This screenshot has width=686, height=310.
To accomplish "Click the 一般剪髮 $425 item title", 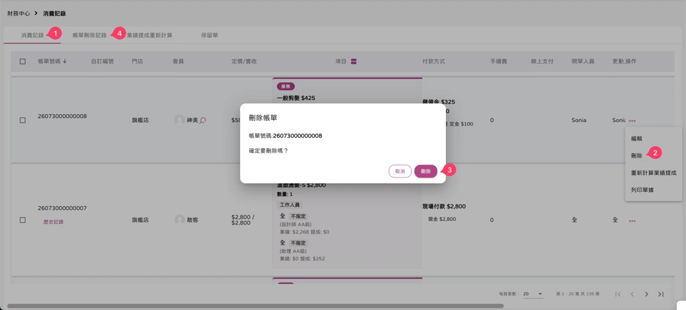I will (x=296, y=98).
